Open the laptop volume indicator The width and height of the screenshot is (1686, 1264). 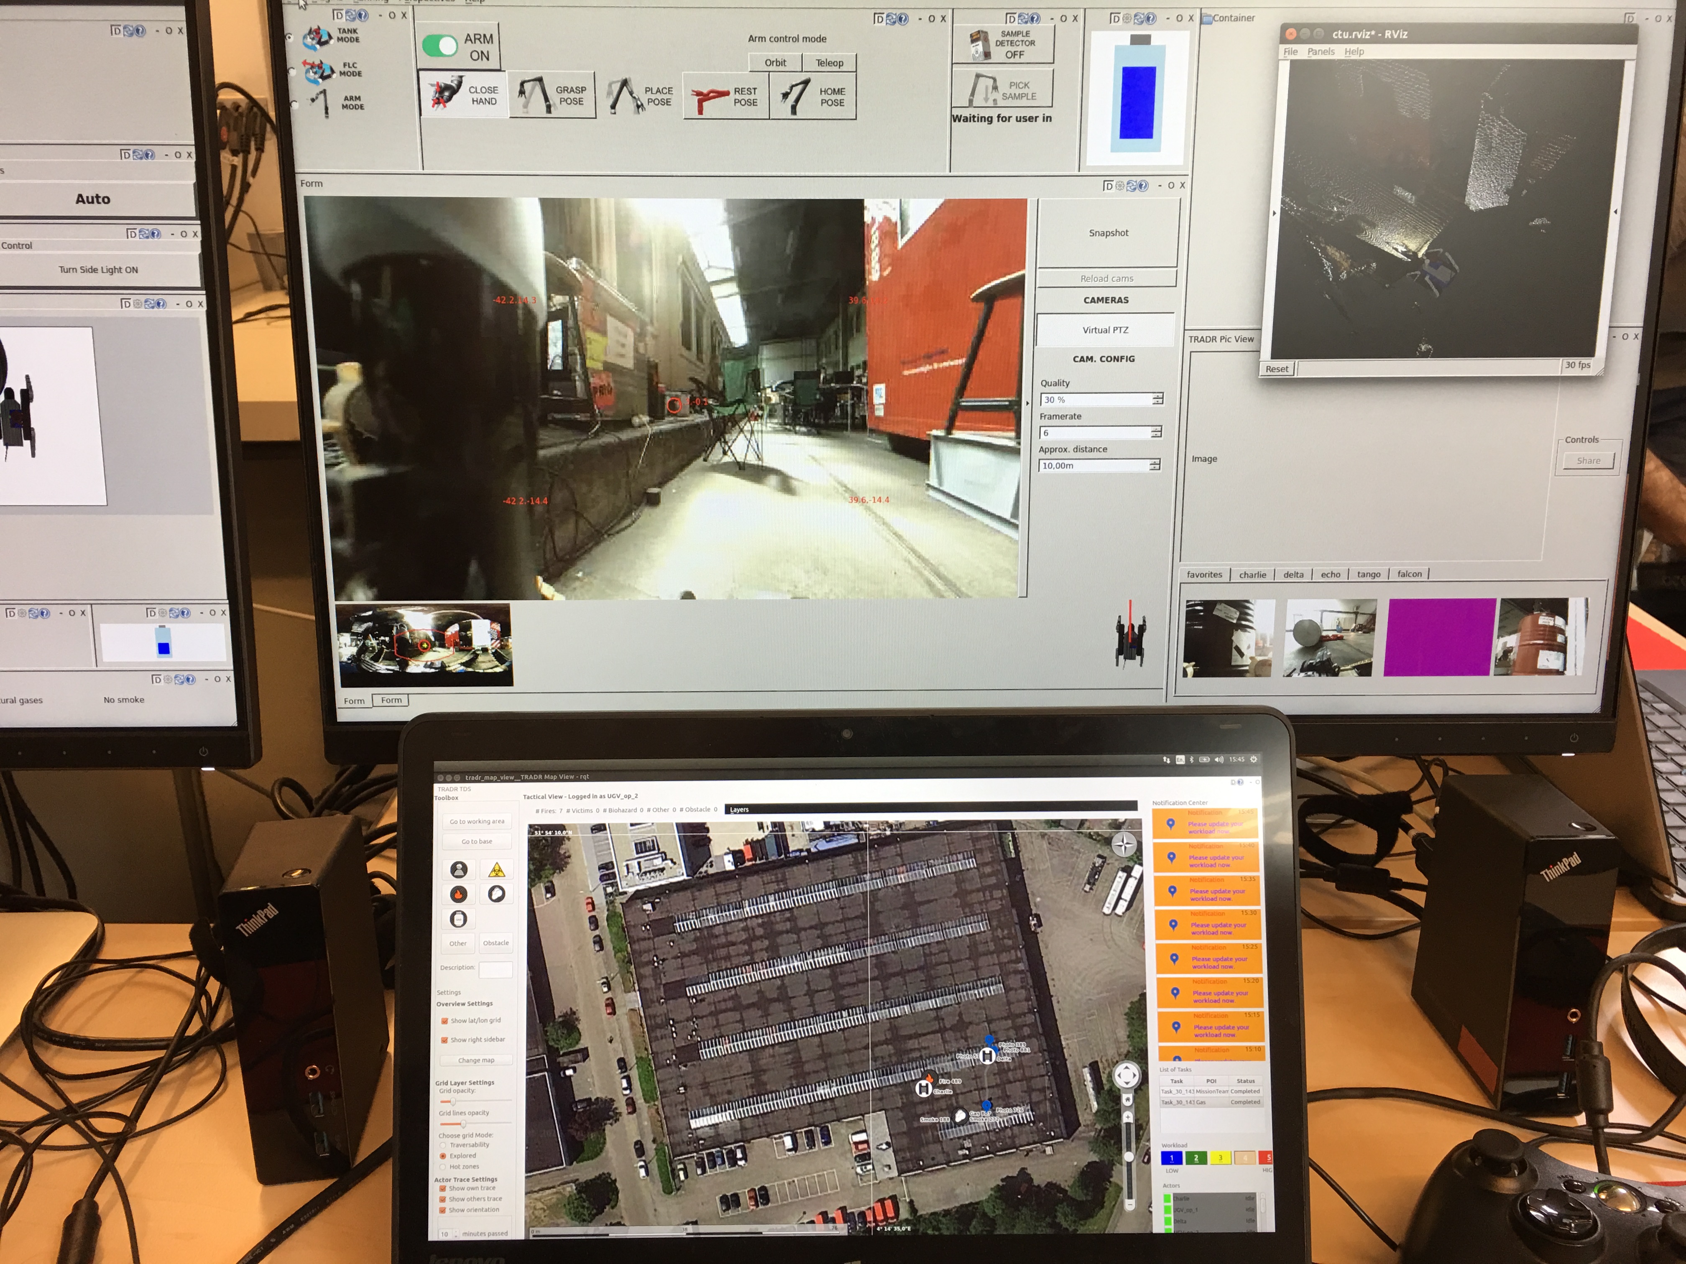pos(1219,759)
